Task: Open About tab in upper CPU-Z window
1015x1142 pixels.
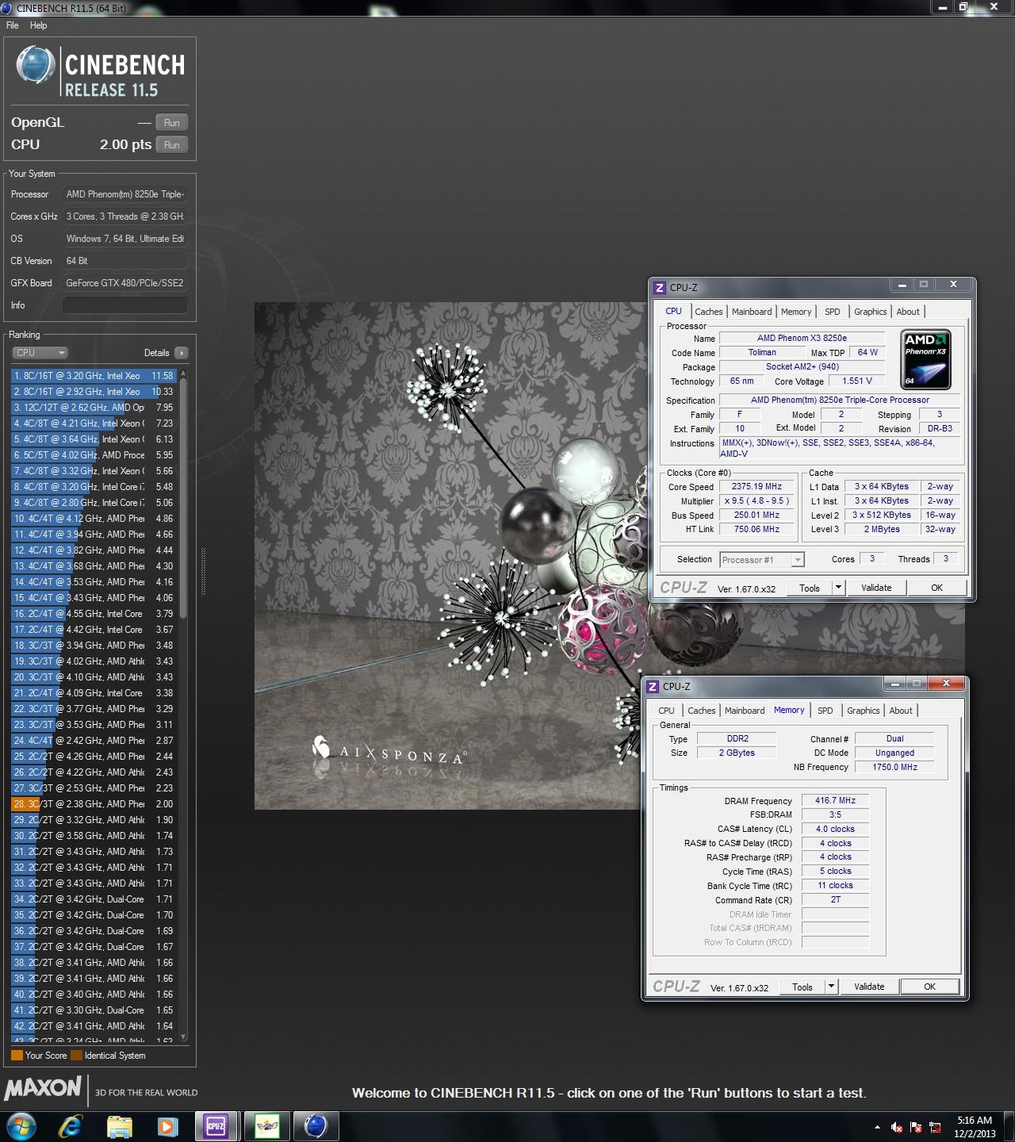Action: tap(908, 312)
